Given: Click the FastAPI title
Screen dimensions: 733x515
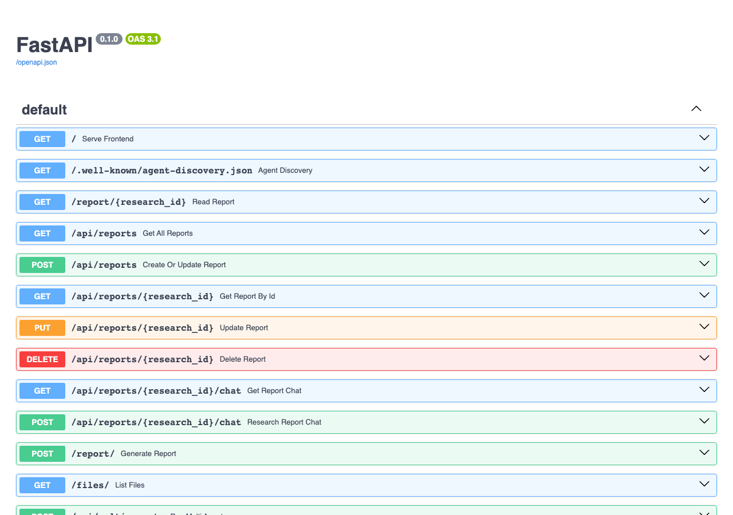Looking at the screenshot, I should tap(54, 45).
